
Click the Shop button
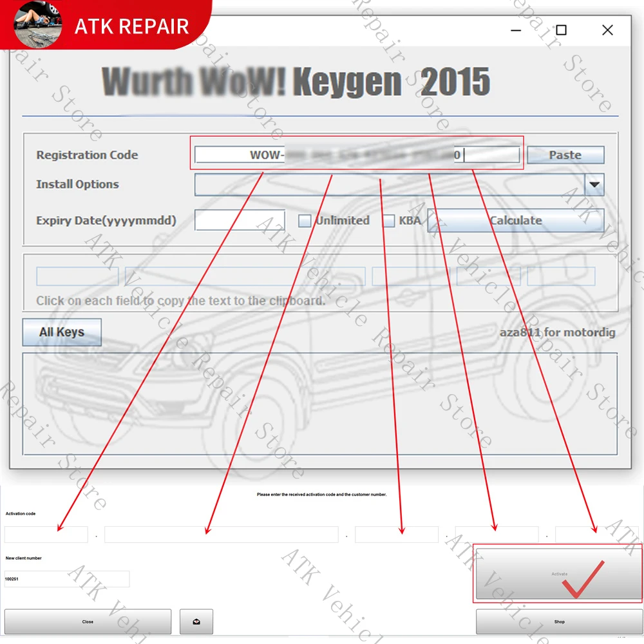point(558,621)
